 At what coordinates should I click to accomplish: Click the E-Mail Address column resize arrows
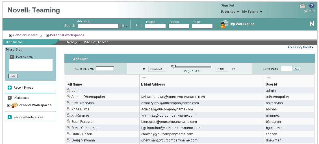click(x=144, y=77)
